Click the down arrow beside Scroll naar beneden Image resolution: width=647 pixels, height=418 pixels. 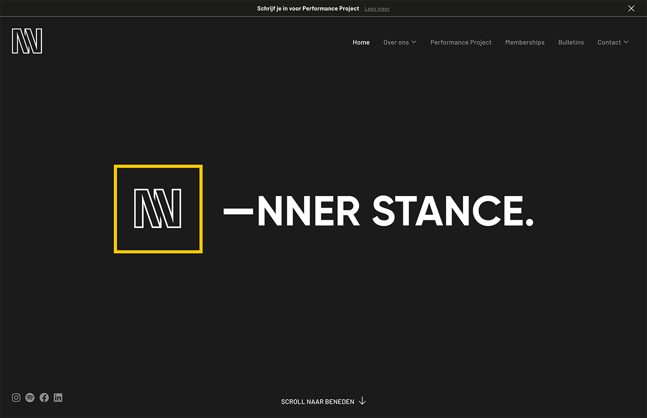point(362,401)
